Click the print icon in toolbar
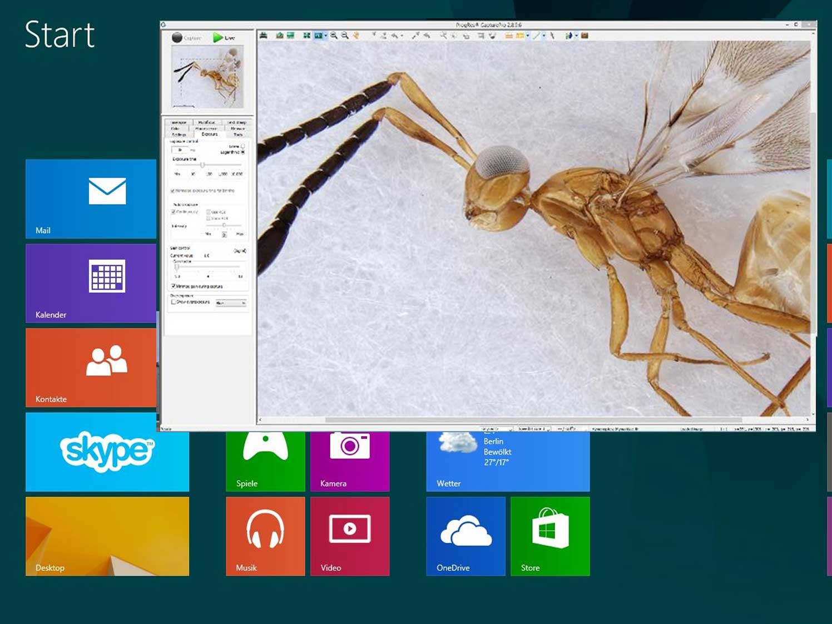This screenshot has height=624, width=832. pos(264,36)
